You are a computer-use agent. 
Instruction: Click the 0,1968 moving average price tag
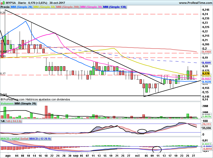coord(206,52)
